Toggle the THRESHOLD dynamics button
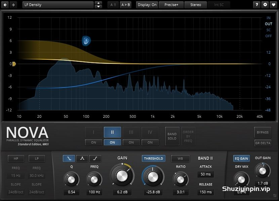 tap(153, 158)
